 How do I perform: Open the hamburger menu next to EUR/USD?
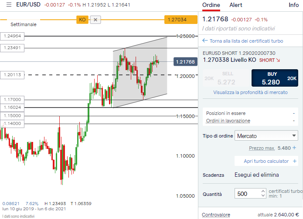9,5
